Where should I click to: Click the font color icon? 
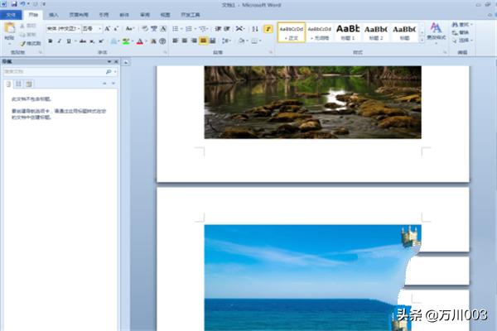click(139, 41)
